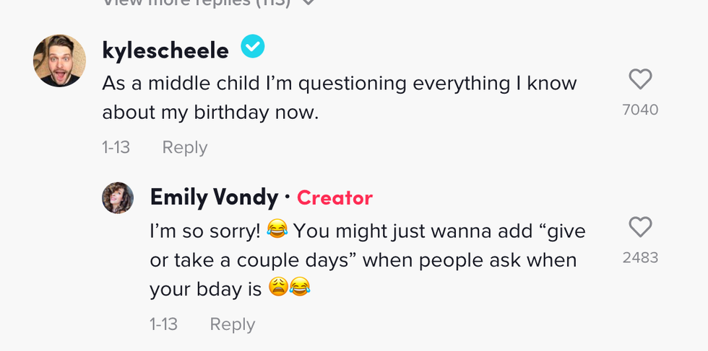Go to the kylescheele username profile
The width and height of the screenshot is (708, 351).
tap(165, 50)
